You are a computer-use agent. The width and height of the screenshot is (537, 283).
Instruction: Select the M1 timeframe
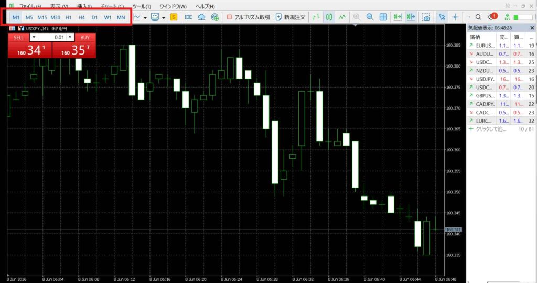[16, 17]
